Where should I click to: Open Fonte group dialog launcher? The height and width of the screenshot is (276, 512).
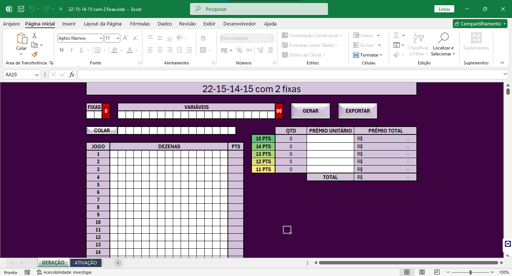(140, 63)
